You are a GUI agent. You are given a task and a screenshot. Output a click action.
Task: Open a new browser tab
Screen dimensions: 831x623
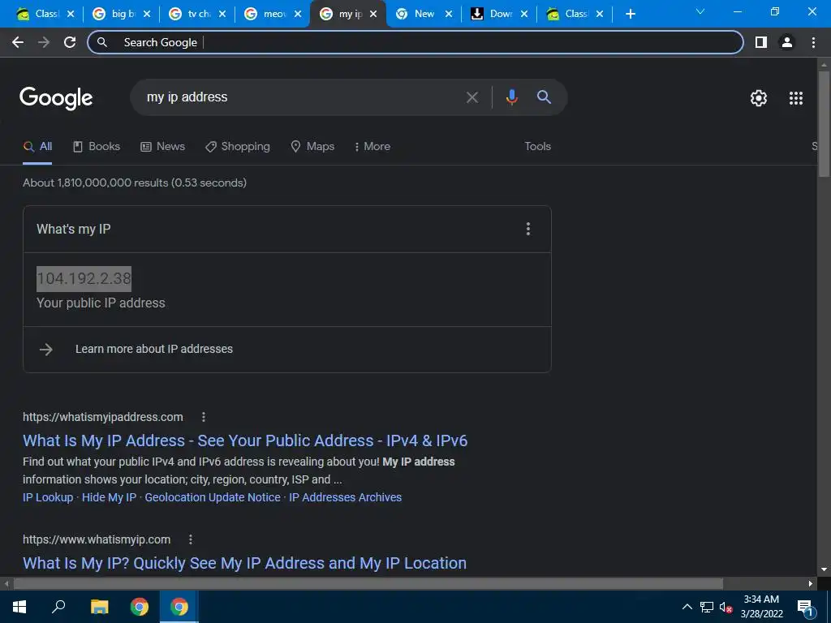630,14
